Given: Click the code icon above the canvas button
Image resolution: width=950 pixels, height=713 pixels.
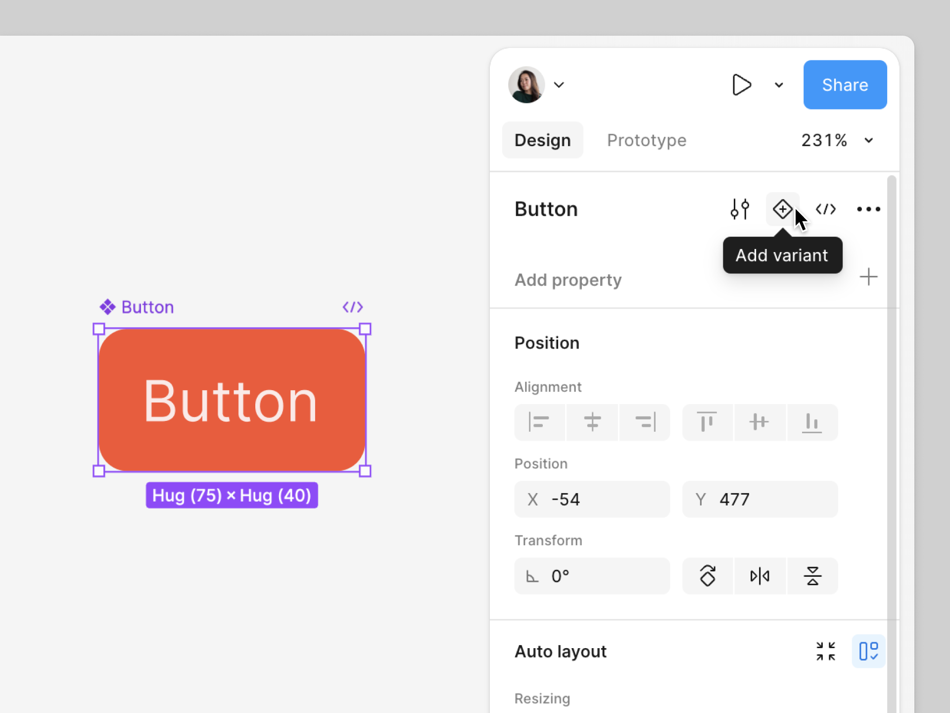Looking at the screenshot, I should click(x=353, y=307).
